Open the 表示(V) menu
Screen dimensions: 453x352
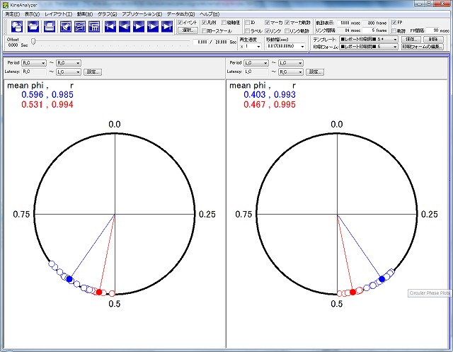coord(32,14)
